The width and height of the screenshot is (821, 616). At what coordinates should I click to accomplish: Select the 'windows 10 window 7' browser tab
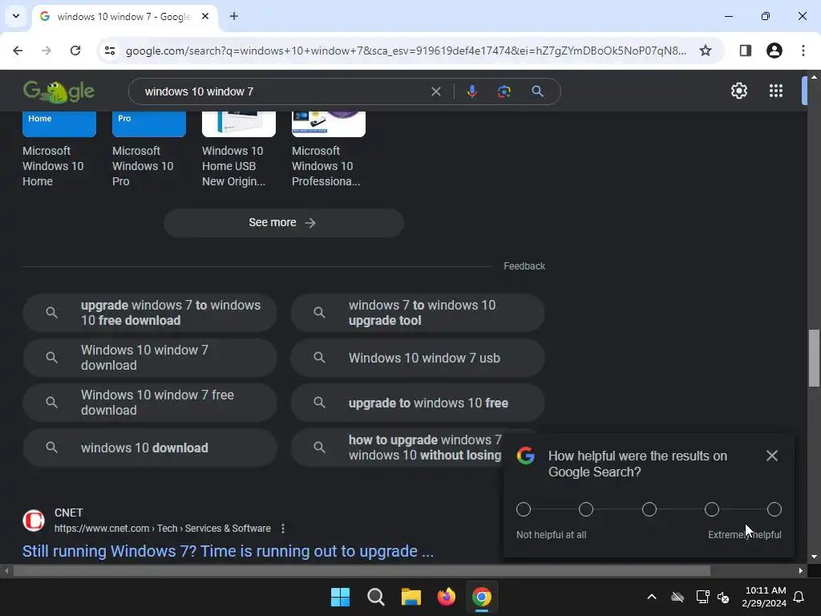(124, 17)
